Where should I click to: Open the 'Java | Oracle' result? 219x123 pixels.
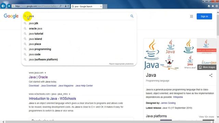tap(38, 77)
